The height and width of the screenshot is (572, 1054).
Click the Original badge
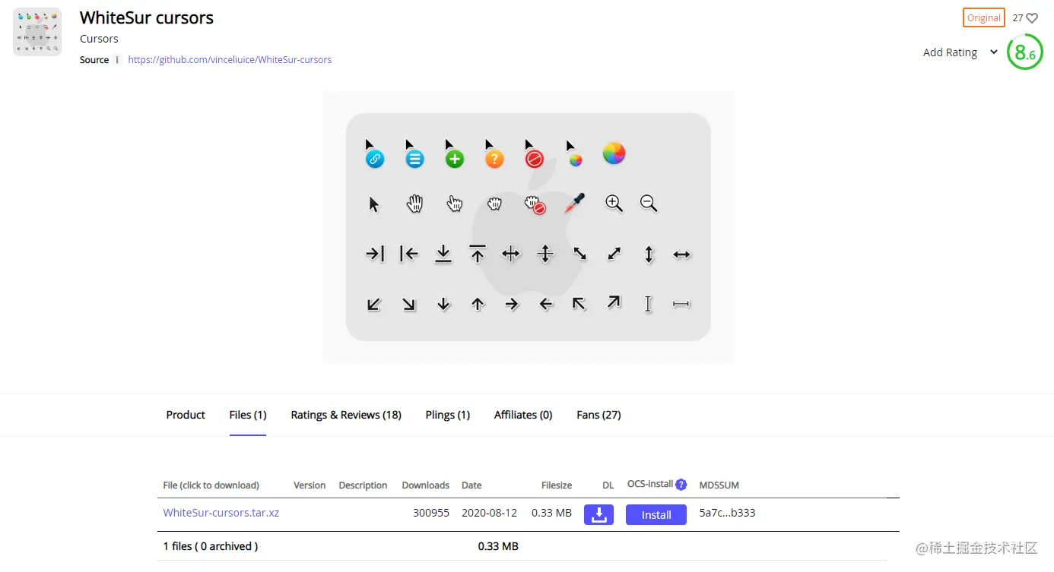(x=983, y=18)
